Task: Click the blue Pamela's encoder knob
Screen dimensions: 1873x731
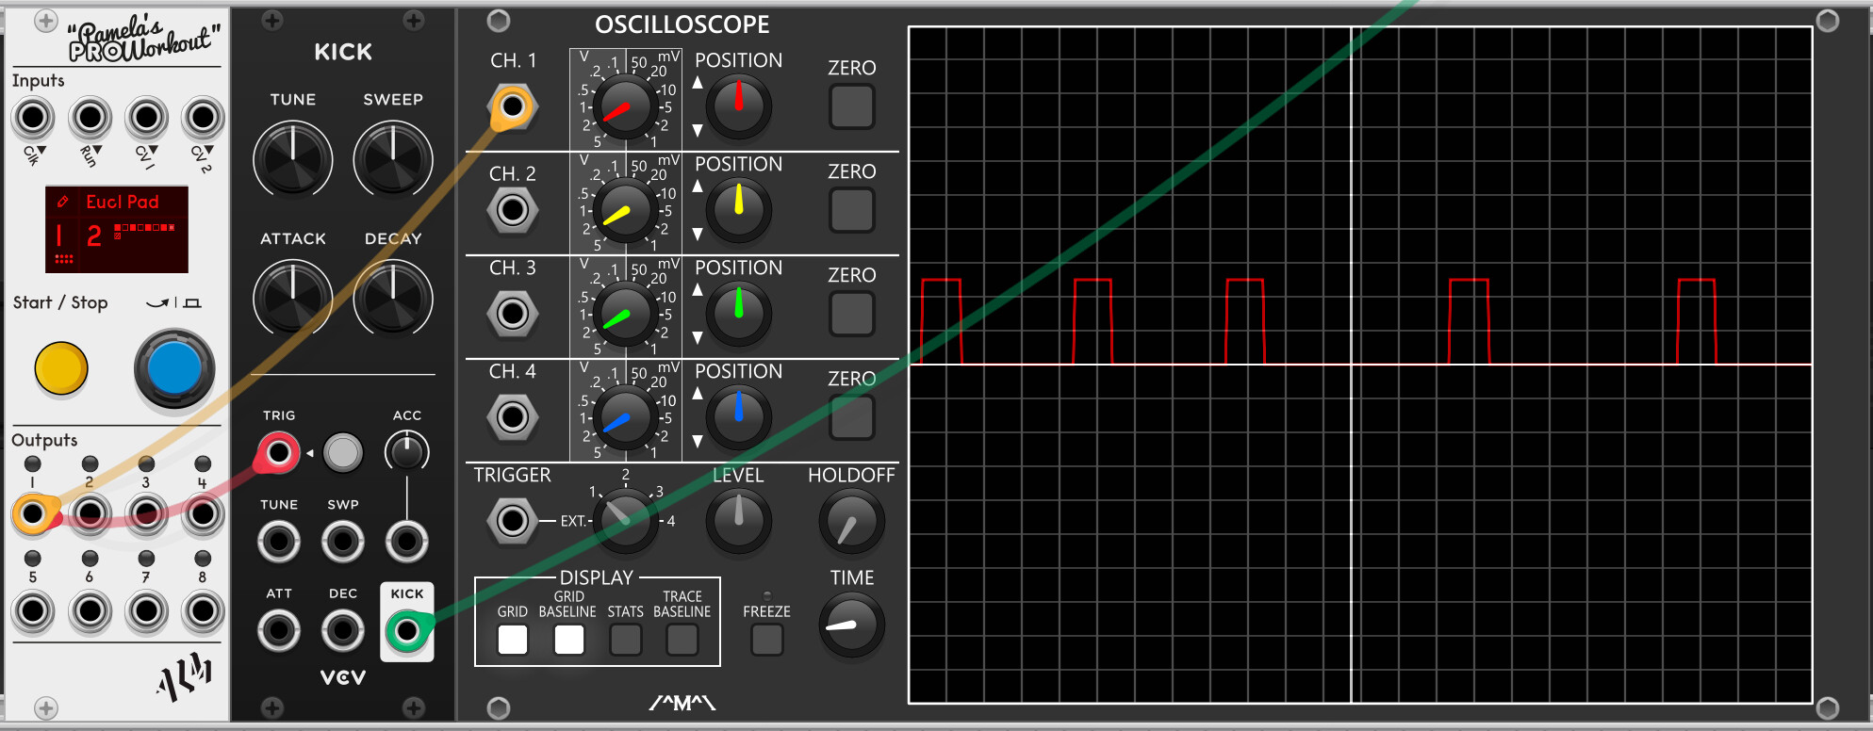Action: tap(174, 368)
